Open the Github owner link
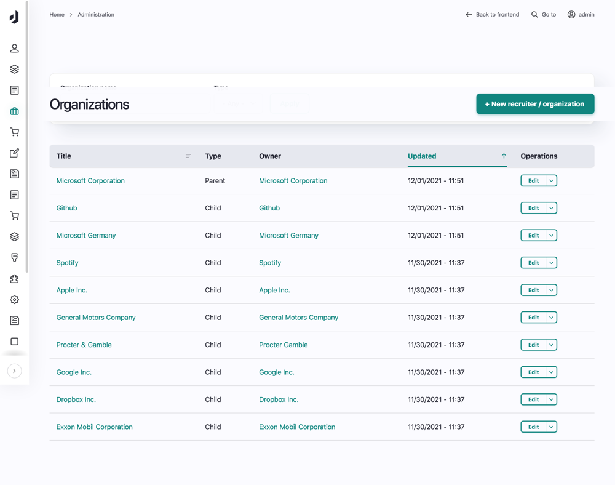This screenshot has height=485, width=615. [269, 208]
